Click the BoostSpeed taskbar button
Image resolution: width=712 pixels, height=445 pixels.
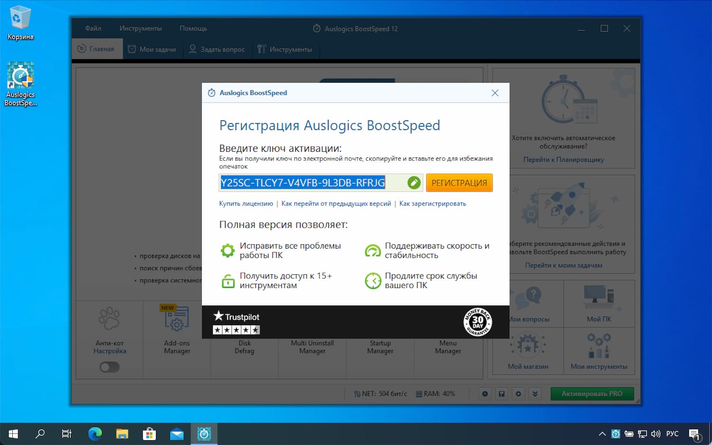pos(204,434)
